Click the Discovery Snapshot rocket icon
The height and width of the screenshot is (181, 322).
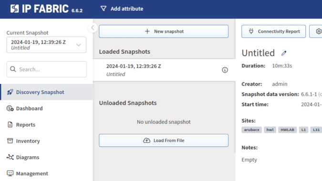(10, 92)
